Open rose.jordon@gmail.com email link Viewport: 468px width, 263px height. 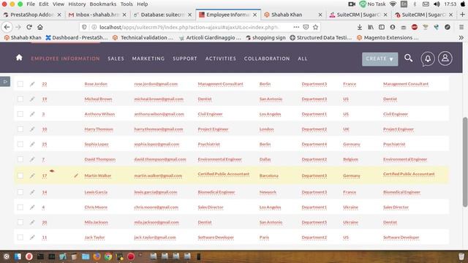click(156, 84)
